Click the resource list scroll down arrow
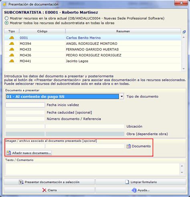The image size is (190, 197). pyautogui.click(x=184, y=69)
